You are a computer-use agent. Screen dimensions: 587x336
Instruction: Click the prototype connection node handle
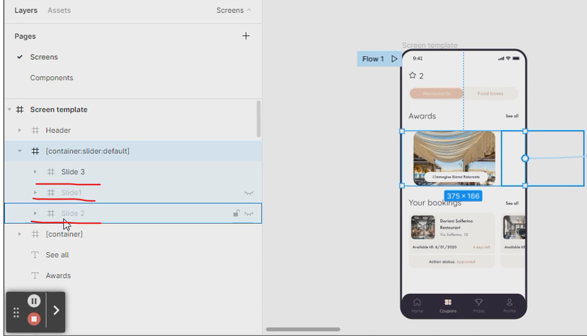[525, 158]
